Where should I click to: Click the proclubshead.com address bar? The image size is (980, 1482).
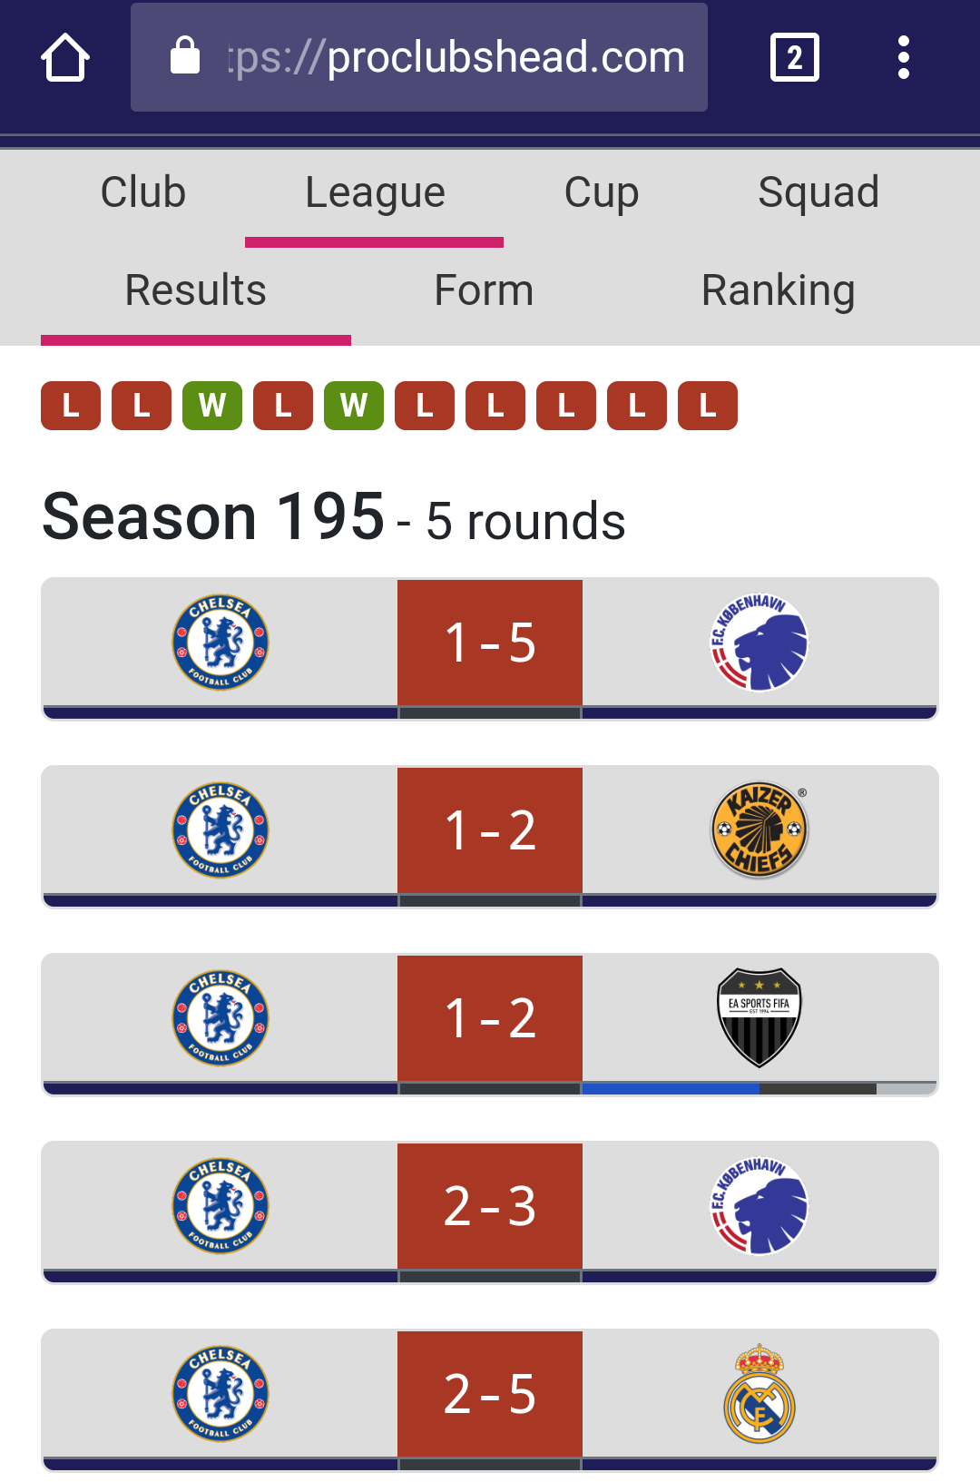coord(419,57)
